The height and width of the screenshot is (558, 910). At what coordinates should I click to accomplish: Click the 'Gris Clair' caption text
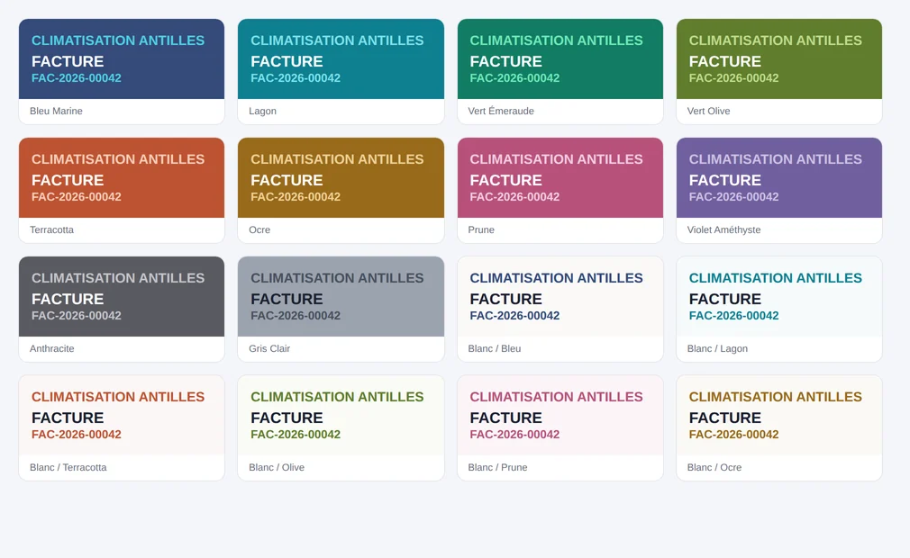(x=269, y=349)
